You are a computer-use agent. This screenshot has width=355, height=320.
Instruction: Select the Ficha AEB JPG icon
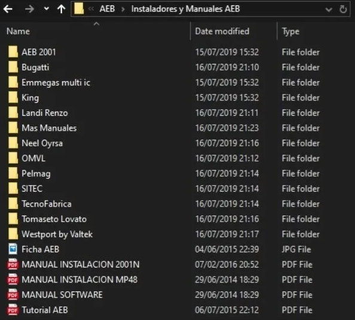(x=13, y=249)
